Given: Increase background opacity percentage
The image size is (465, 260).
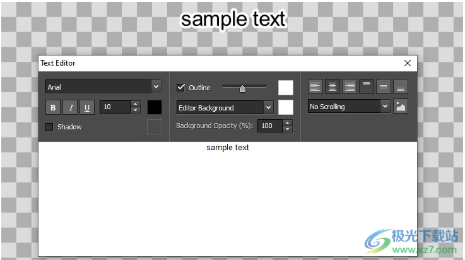Looking at the screenshot, I should [x=287, y=122].
